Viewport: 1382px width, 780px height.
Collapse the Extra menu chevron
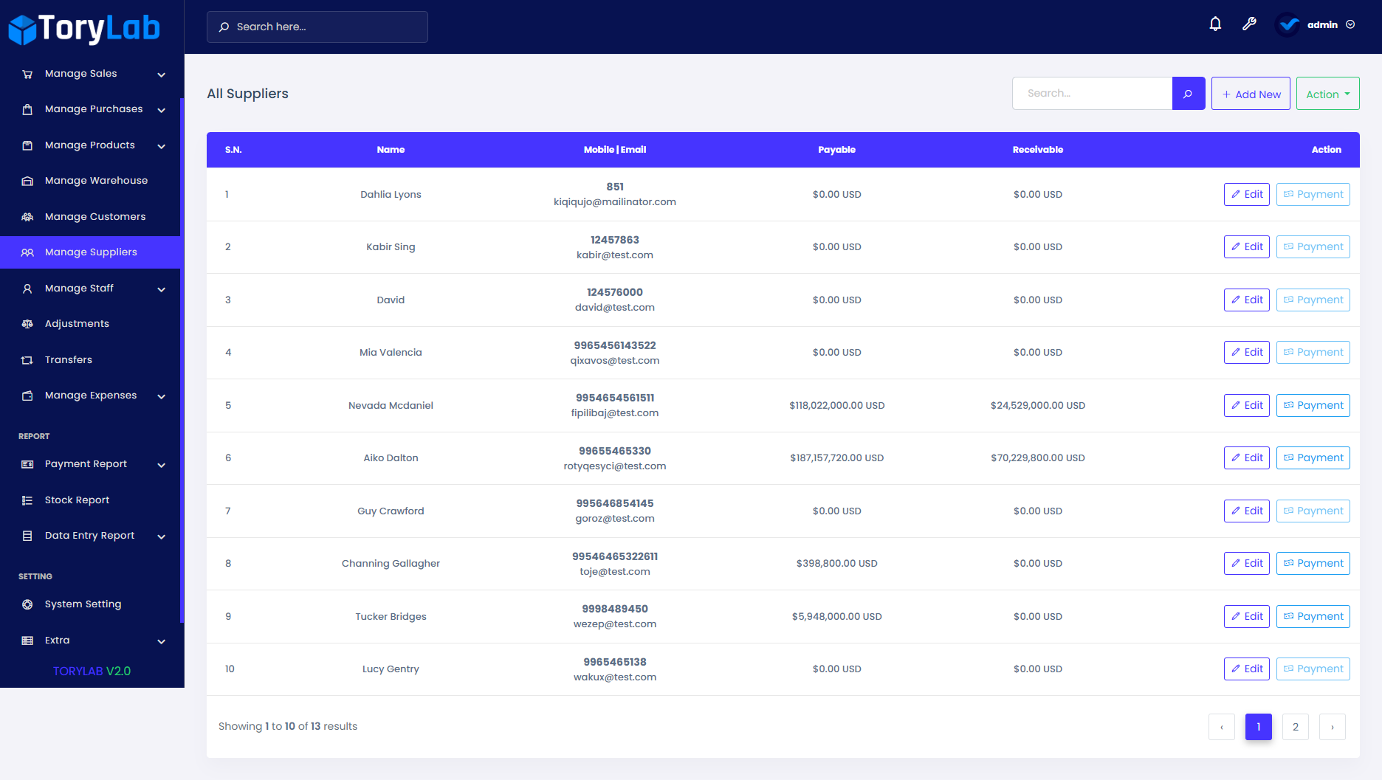[x=161, y=641]
